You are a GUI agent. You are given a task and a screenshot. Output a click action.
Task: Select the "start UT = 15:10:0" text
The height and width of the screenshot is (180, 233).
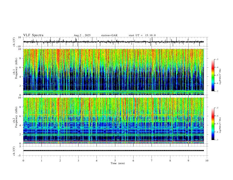[x=142, y=35]
